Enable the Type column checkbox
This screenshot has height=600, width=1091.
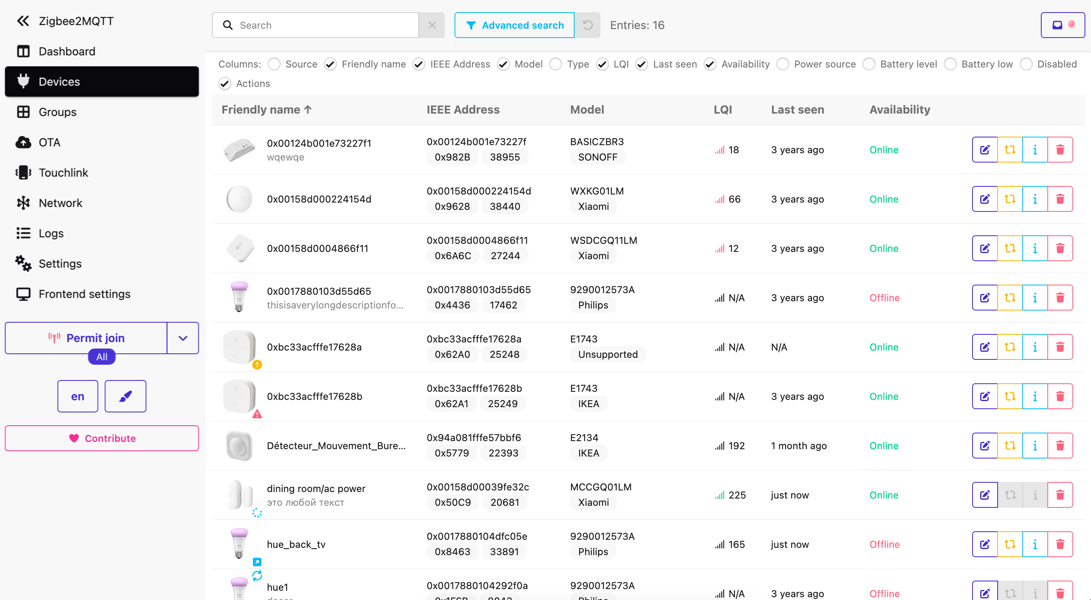[x=556, y=64]
